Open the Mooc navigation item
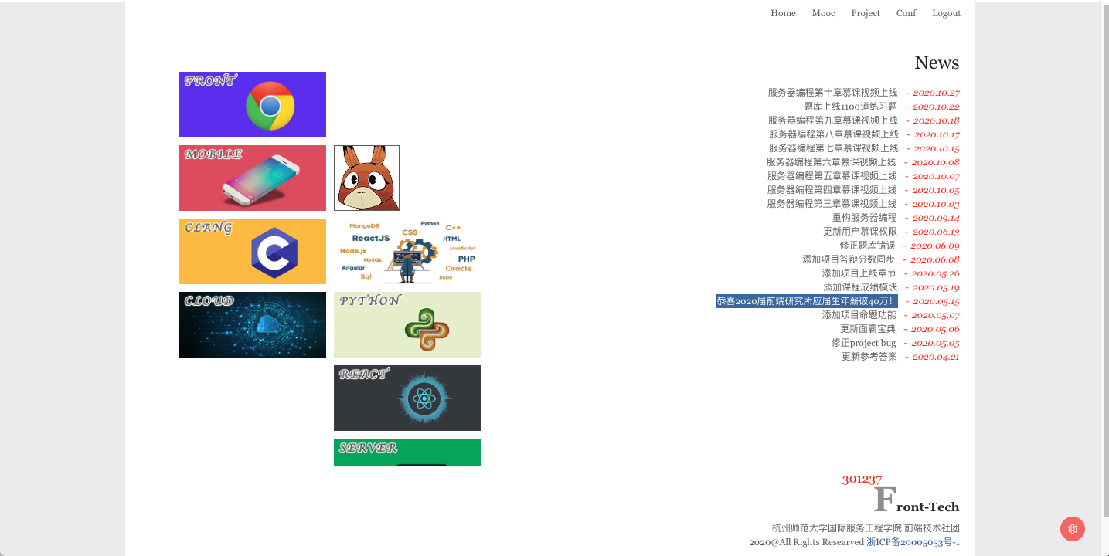Viewport: 1109px width, 556px height. pos(823,13)
